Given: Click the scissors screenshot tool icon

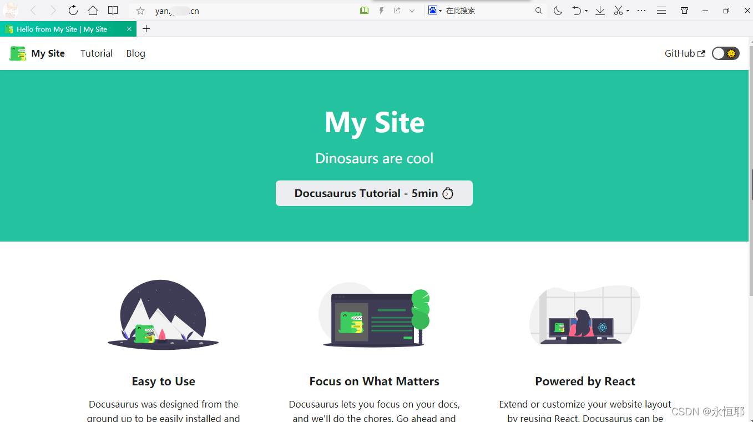Looking at the screenshot, I should (618, 11).
